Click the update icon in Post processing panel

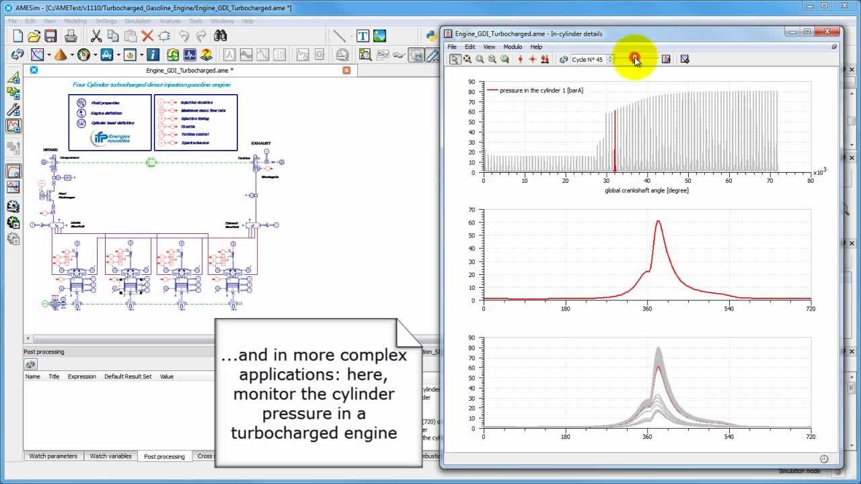pos(30,364)
